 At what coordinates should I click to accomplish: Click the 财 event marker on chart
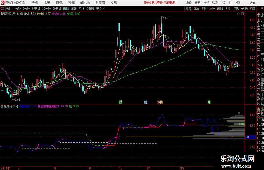coord(146,102)
